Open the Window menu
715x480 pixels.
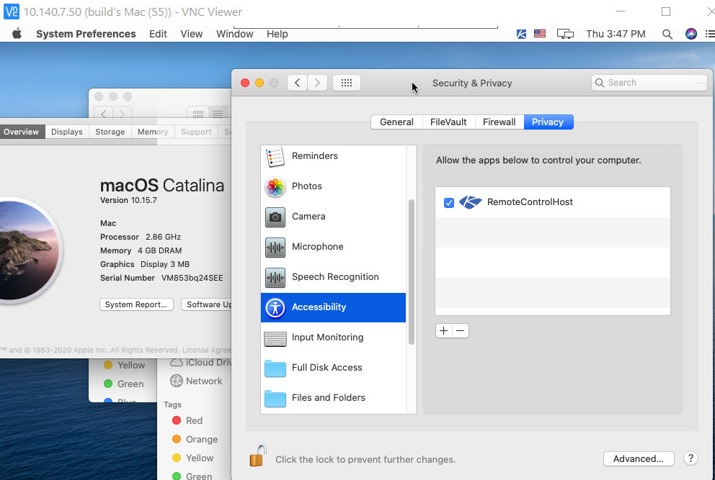pos(234,34)
